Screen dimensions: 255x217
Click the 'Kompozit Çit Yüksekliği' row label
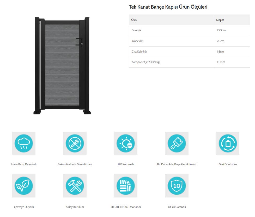pyautogui.click(x=146, y=62)
